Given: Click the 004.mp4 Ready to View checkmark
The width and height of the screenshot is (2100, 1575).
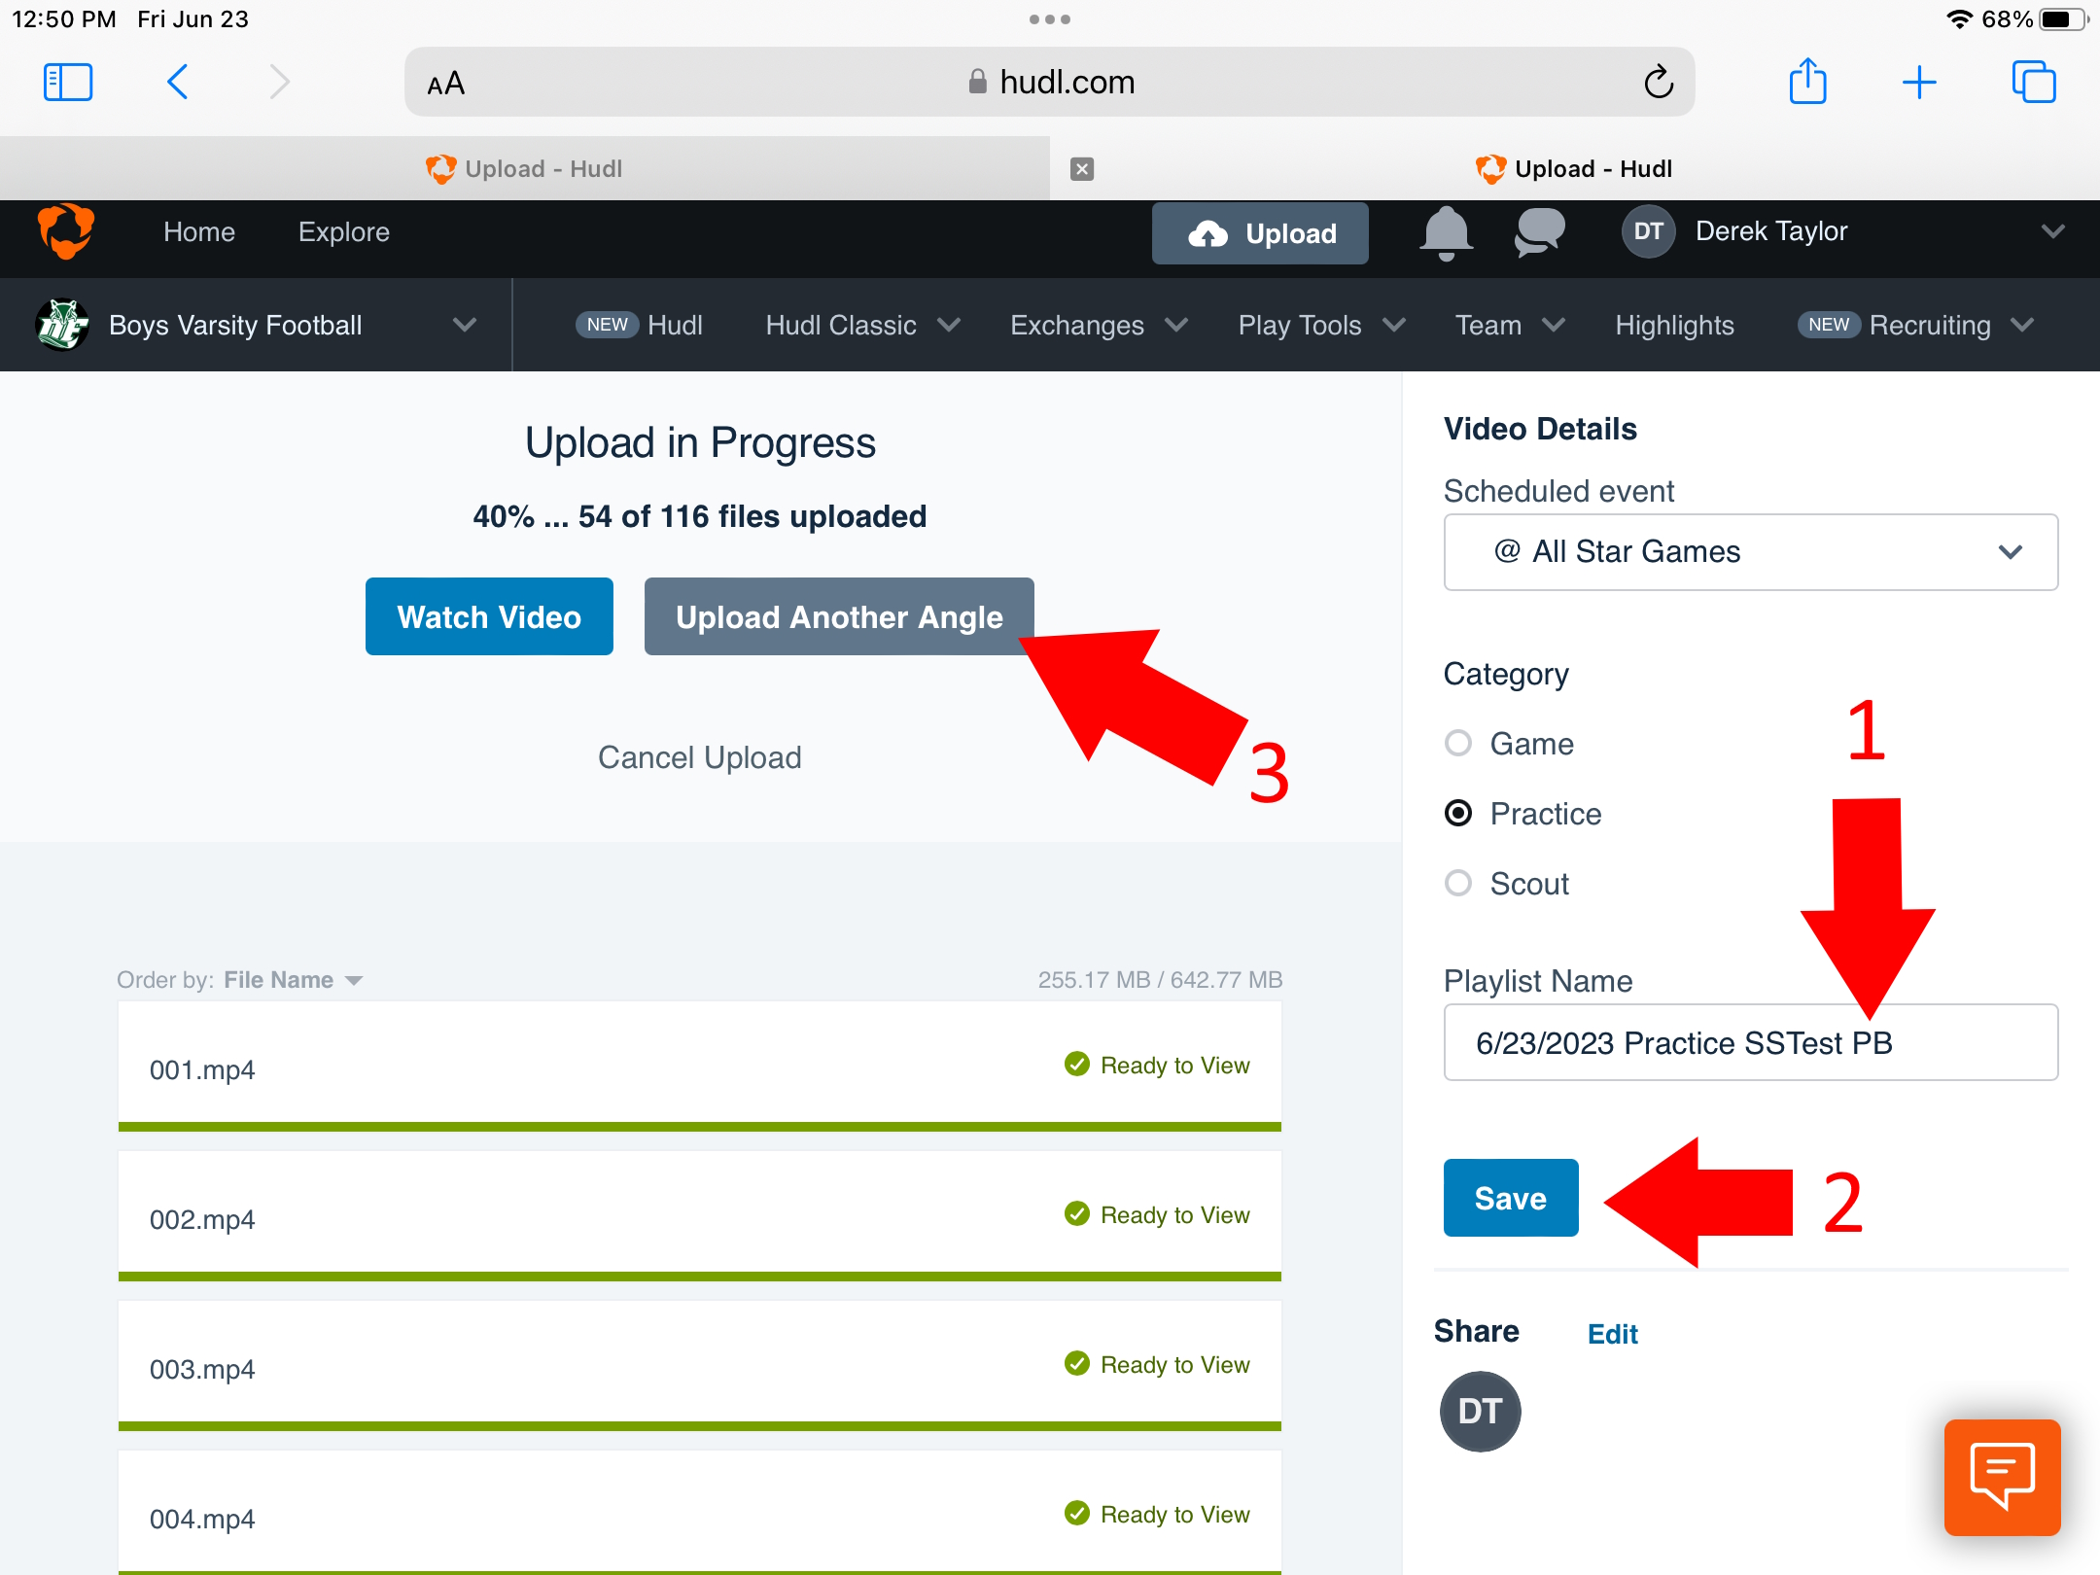Looking at the screenshot, I should coord(1077,1514).
